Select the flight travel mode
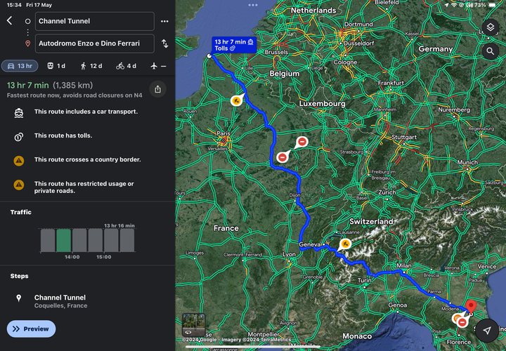Viewport: 506px width, 351px height. pyautogui.click(x=158, y=66)
